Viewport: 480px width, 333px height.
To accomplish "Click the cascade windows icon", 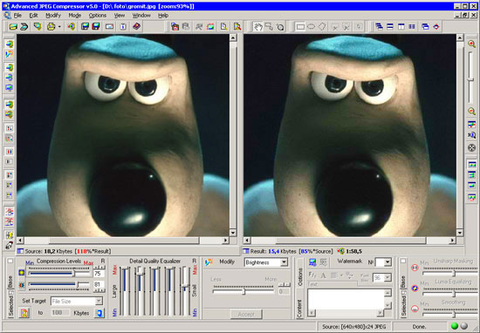I will pyautogui.click(x=379, y=27).
